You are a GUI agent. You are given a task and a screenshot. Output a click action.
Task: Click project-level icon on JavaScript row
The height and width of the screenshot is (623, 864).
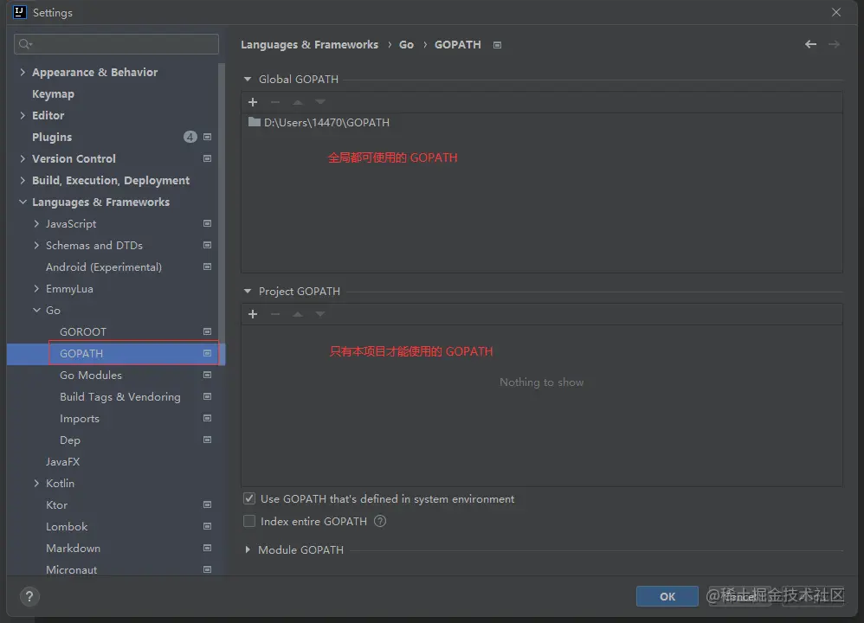(x=207, y=223)
